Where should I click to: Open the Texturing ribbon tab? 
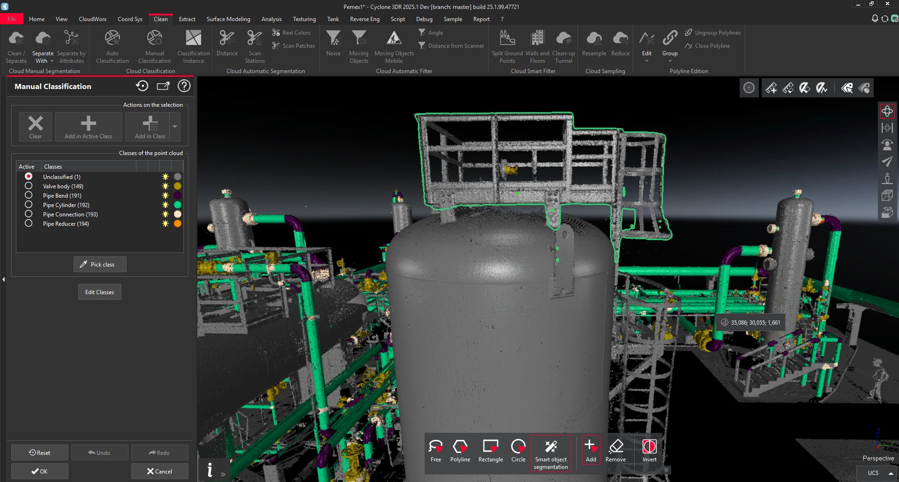[304, 19]
